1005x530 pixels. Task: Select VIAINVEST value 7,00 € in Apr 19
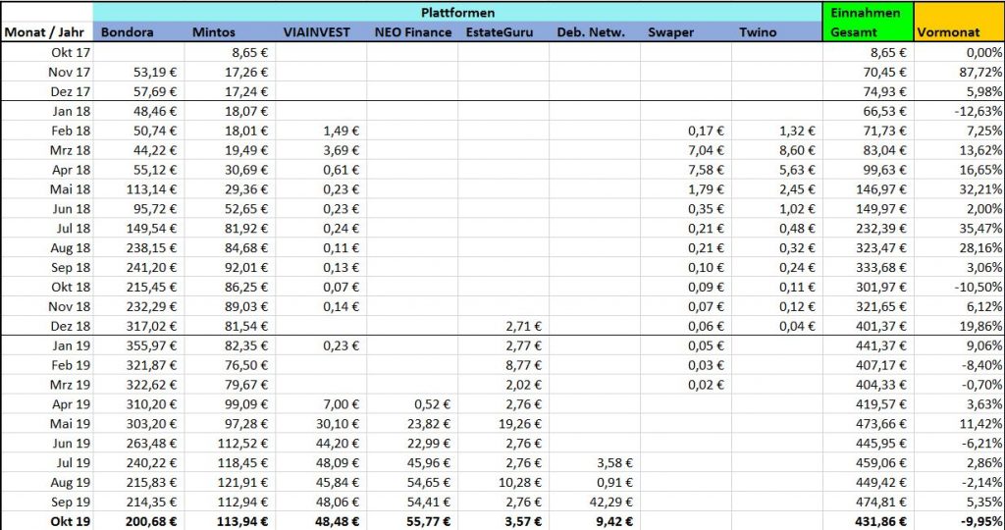pyautogui.click(x=321, y=404)
